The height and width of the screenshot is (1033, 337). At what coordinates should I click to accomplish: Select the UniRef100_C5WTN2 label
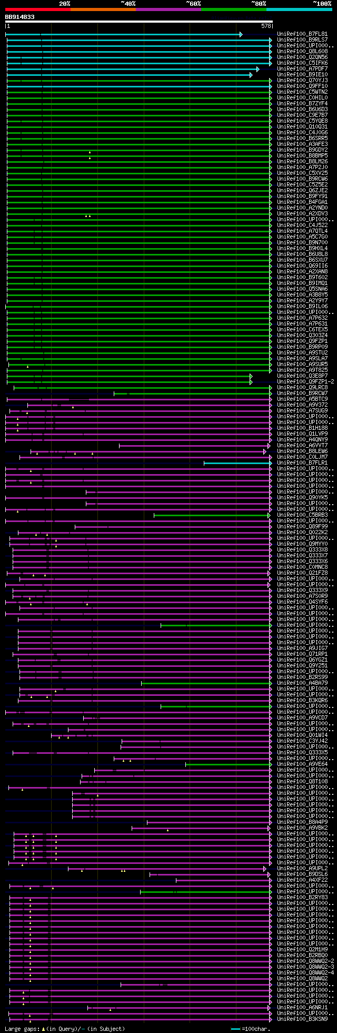(x=302, y=92)
